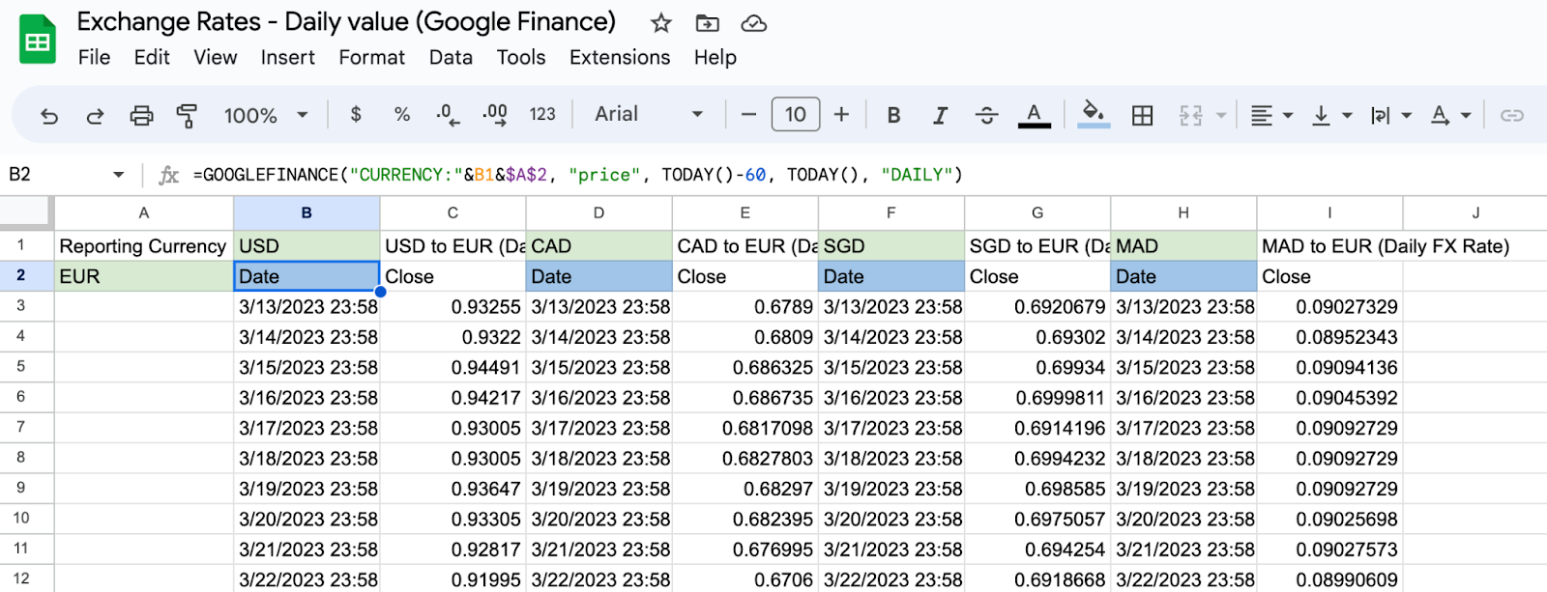The width and height of the screenshot is (1547, 592).
Task: Open the text color picker
Action: click(1034, 116)
